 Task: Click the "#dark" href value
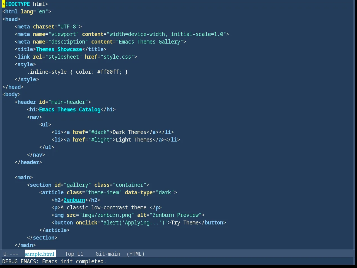(x=99, y=132)
